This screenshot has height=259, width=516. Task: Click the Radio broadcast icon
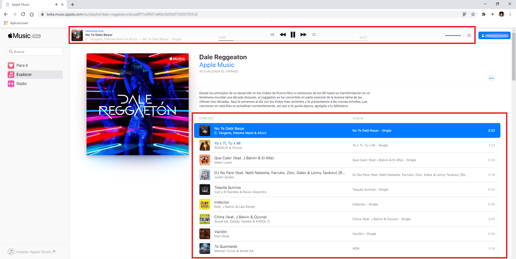[11, 84]
